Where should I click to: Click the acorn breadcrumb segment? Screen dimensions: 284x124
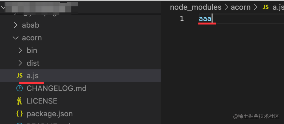(241, 7)
